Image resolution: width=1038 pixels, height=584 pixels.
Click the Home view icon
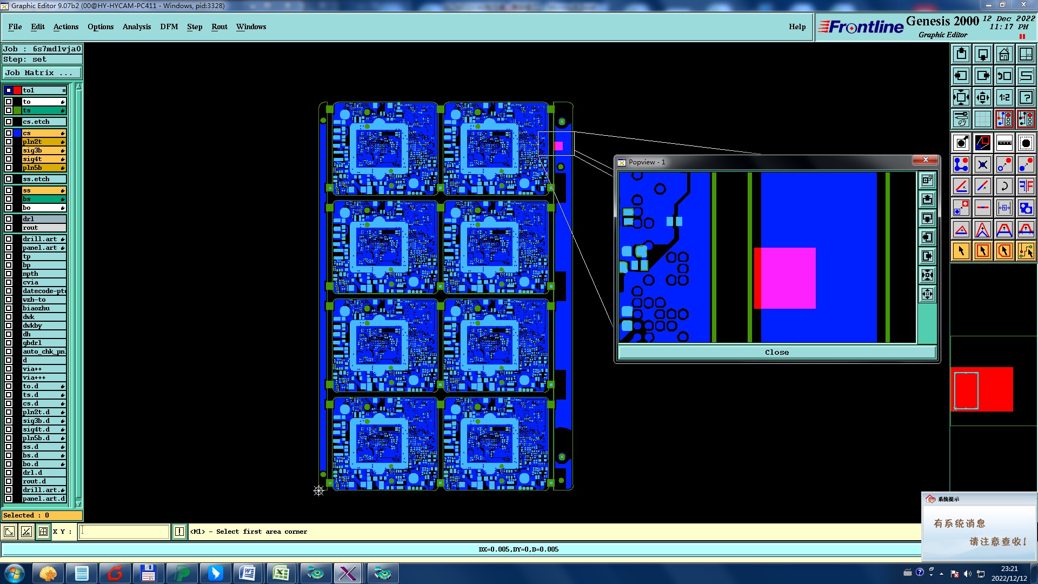point(1004,54)
